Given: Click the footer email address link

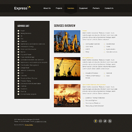Looking at the screenshot, I should coord(40,122).
